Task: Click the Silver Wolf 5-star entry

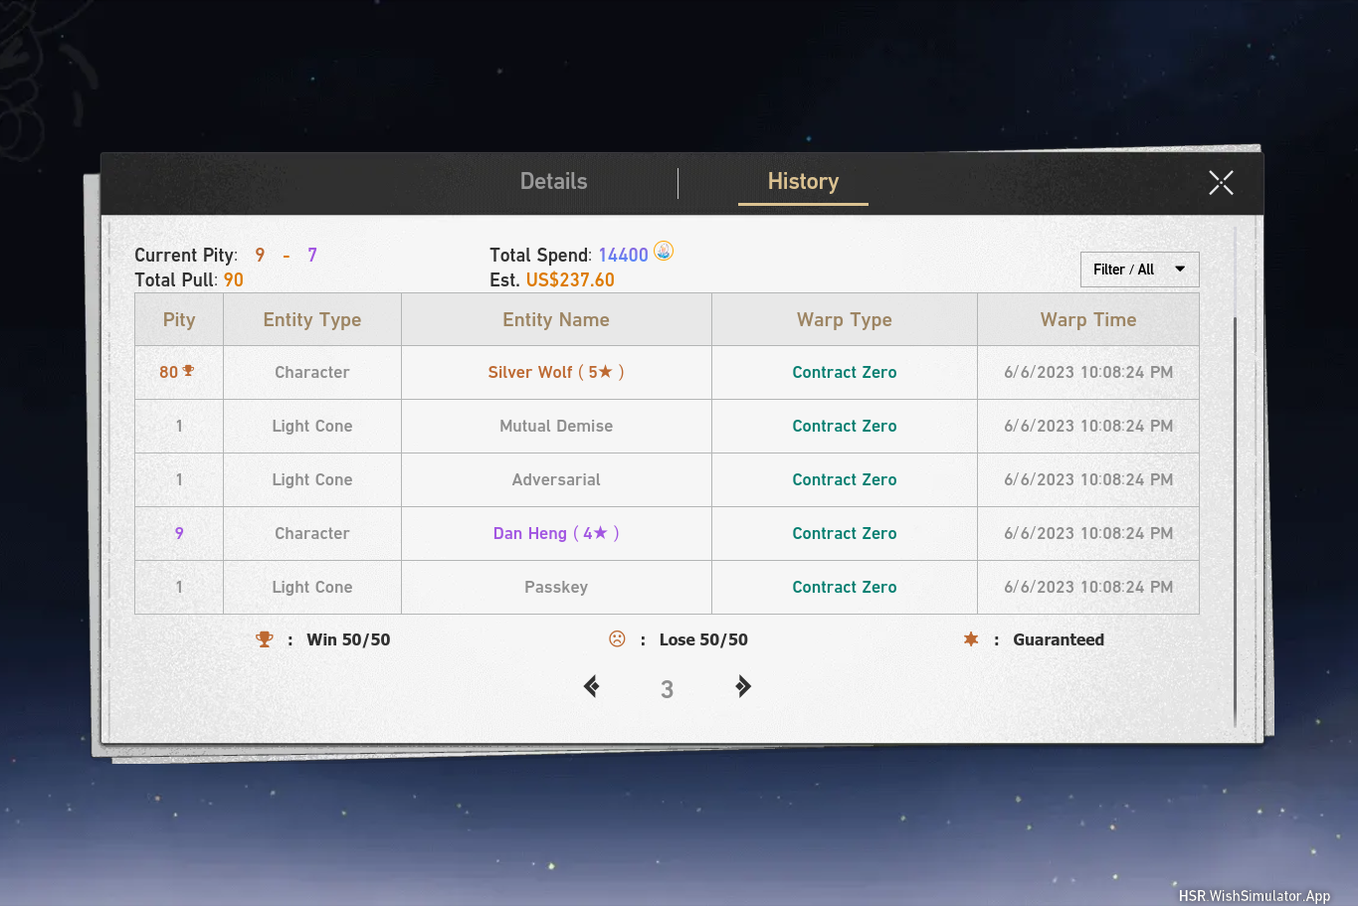Action: pos(555,372)
